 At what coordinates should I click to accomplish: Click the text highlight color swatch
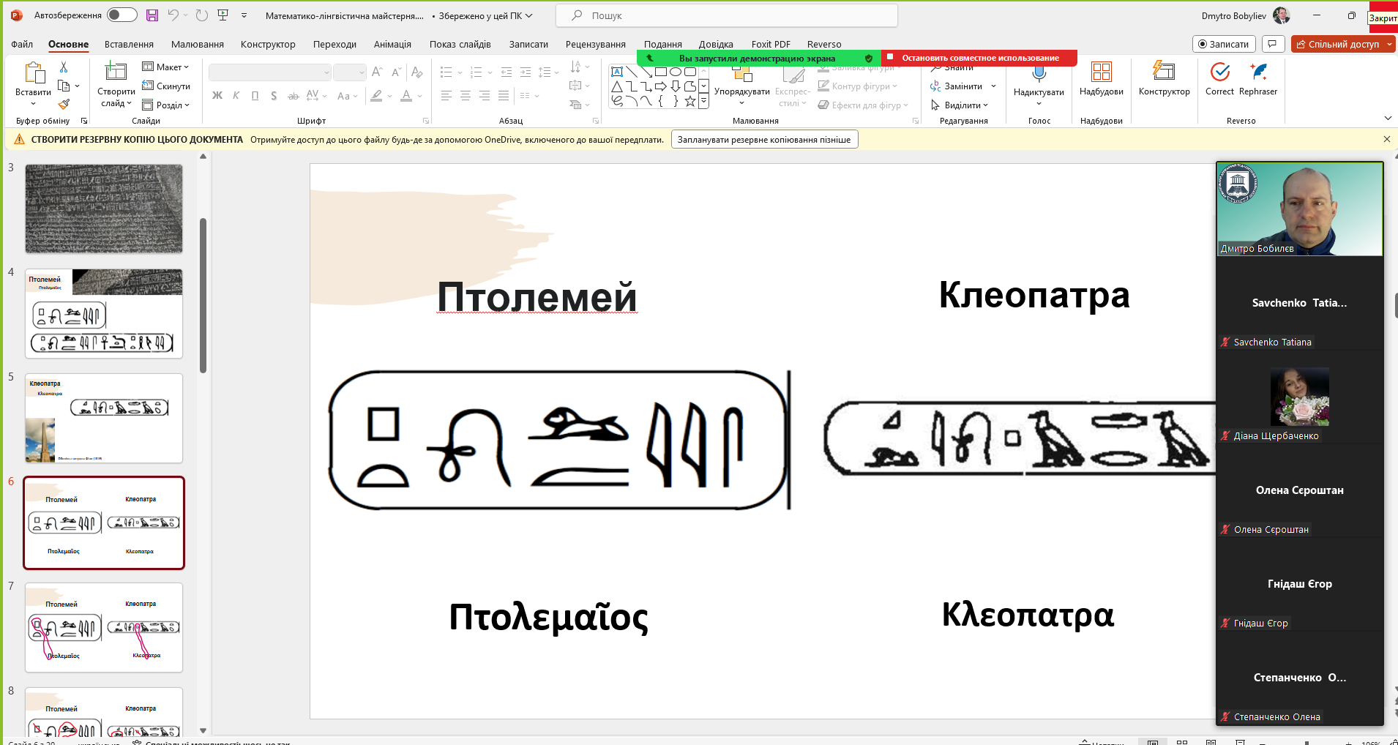pyautogui.click(x=376, y=95)
